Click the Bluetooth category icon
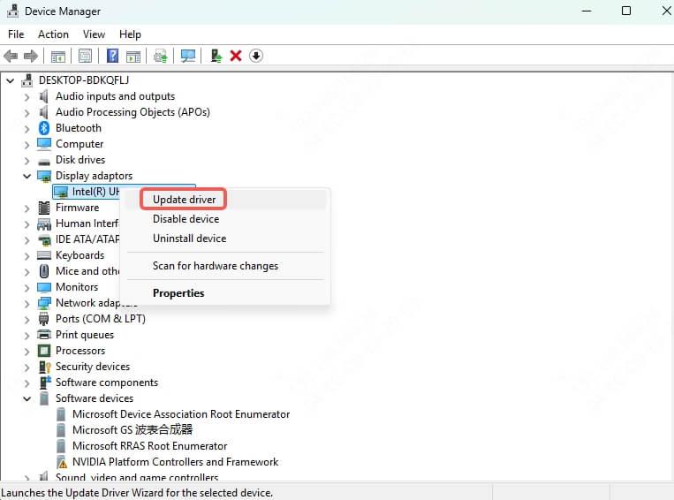 click(x=44, y=128)
